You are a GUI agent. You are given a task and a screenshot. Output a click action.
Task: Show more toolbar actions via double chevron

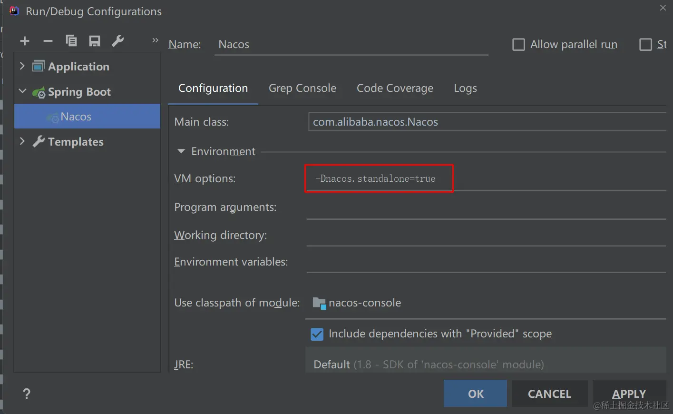click(x=155, y=40)
